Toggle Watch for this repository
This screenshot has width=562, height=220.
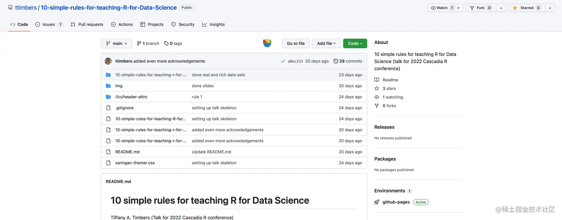coord(442,7)
